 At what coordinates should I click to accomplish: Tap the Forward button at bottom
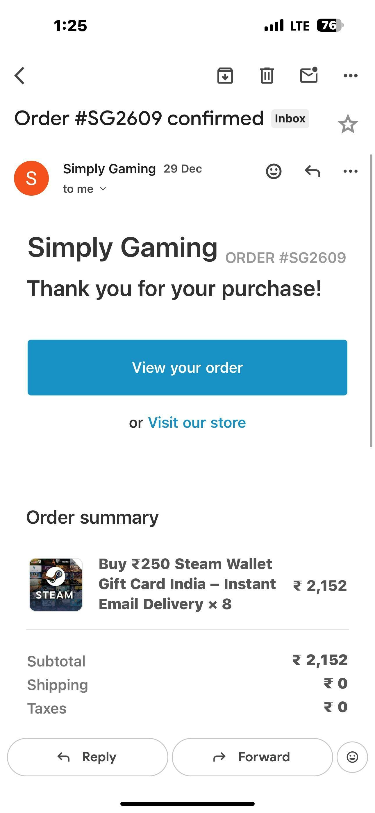[252, 757]
